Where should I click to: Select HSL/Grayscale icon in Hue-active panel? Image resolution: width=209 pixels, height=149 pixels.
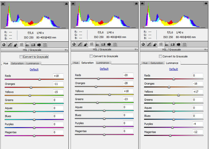(x=21, y=45)
